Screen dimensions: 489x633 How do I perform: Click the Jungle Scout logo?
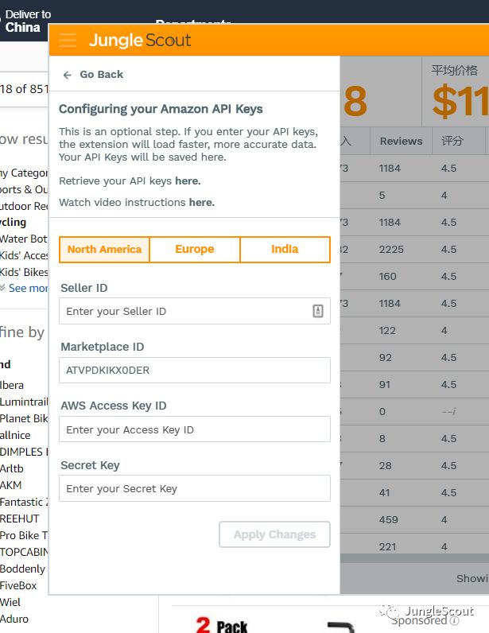(x=140, y=40)
